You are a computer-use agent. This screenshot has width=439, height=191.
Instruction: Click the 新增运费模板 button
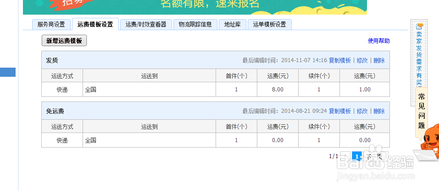(64, 41)
